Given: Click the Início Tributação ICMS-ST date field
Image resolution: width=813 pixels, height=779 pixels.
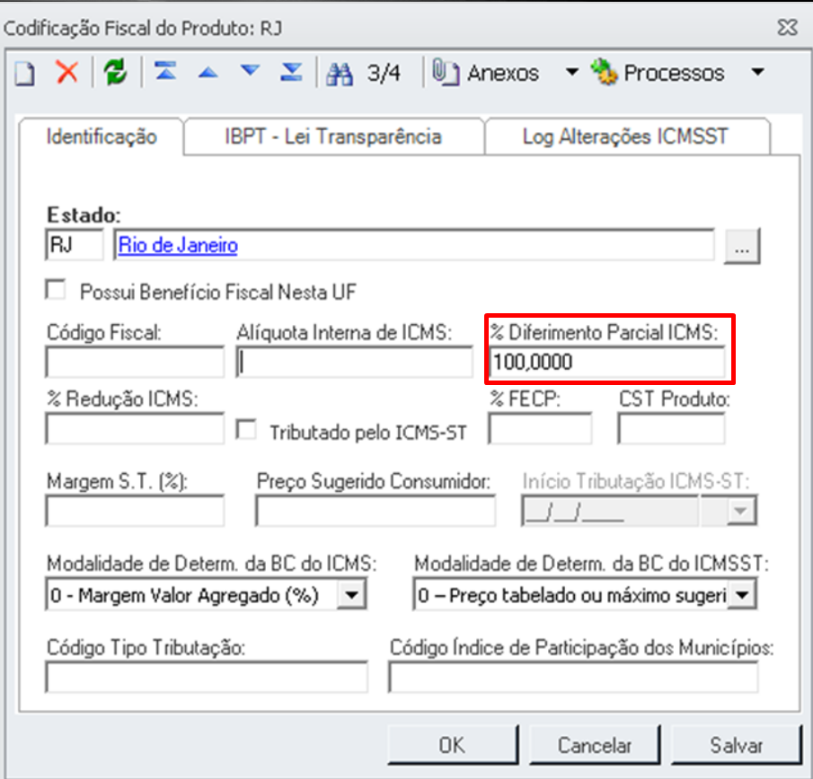Looking at the screenshot, I should [x=610, y=511].
